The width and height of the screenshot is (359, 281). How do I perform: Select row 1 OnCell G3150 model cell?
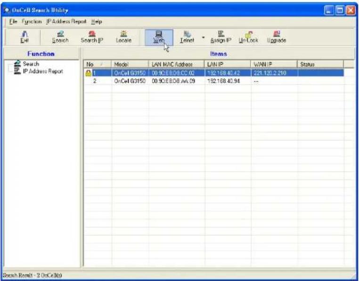pyautogui.click(x=130, y=73)
